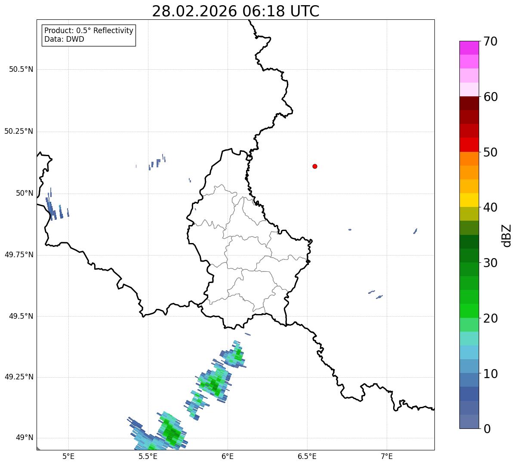Screen dimensions: 517x465
Task: Click the 49.75°N latitude label
Action: [x=19, y=255]
